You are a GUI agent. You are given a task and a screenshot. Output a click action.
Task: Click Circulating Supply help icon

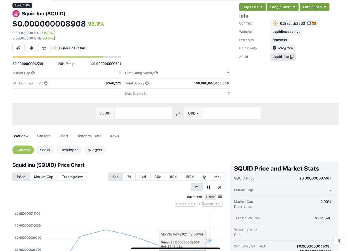[x=156, y=73]
